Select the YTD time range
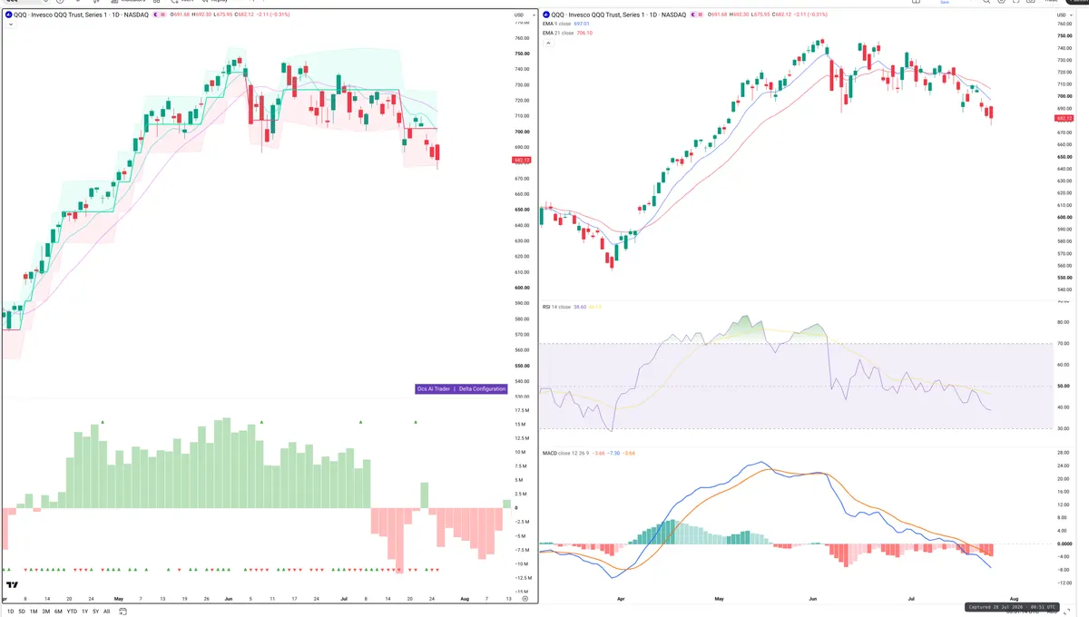 72,612
